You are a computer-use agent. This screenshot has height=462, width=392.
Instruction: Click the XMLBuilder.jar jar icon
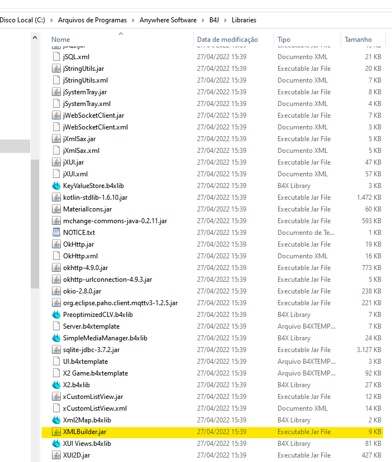56,432
